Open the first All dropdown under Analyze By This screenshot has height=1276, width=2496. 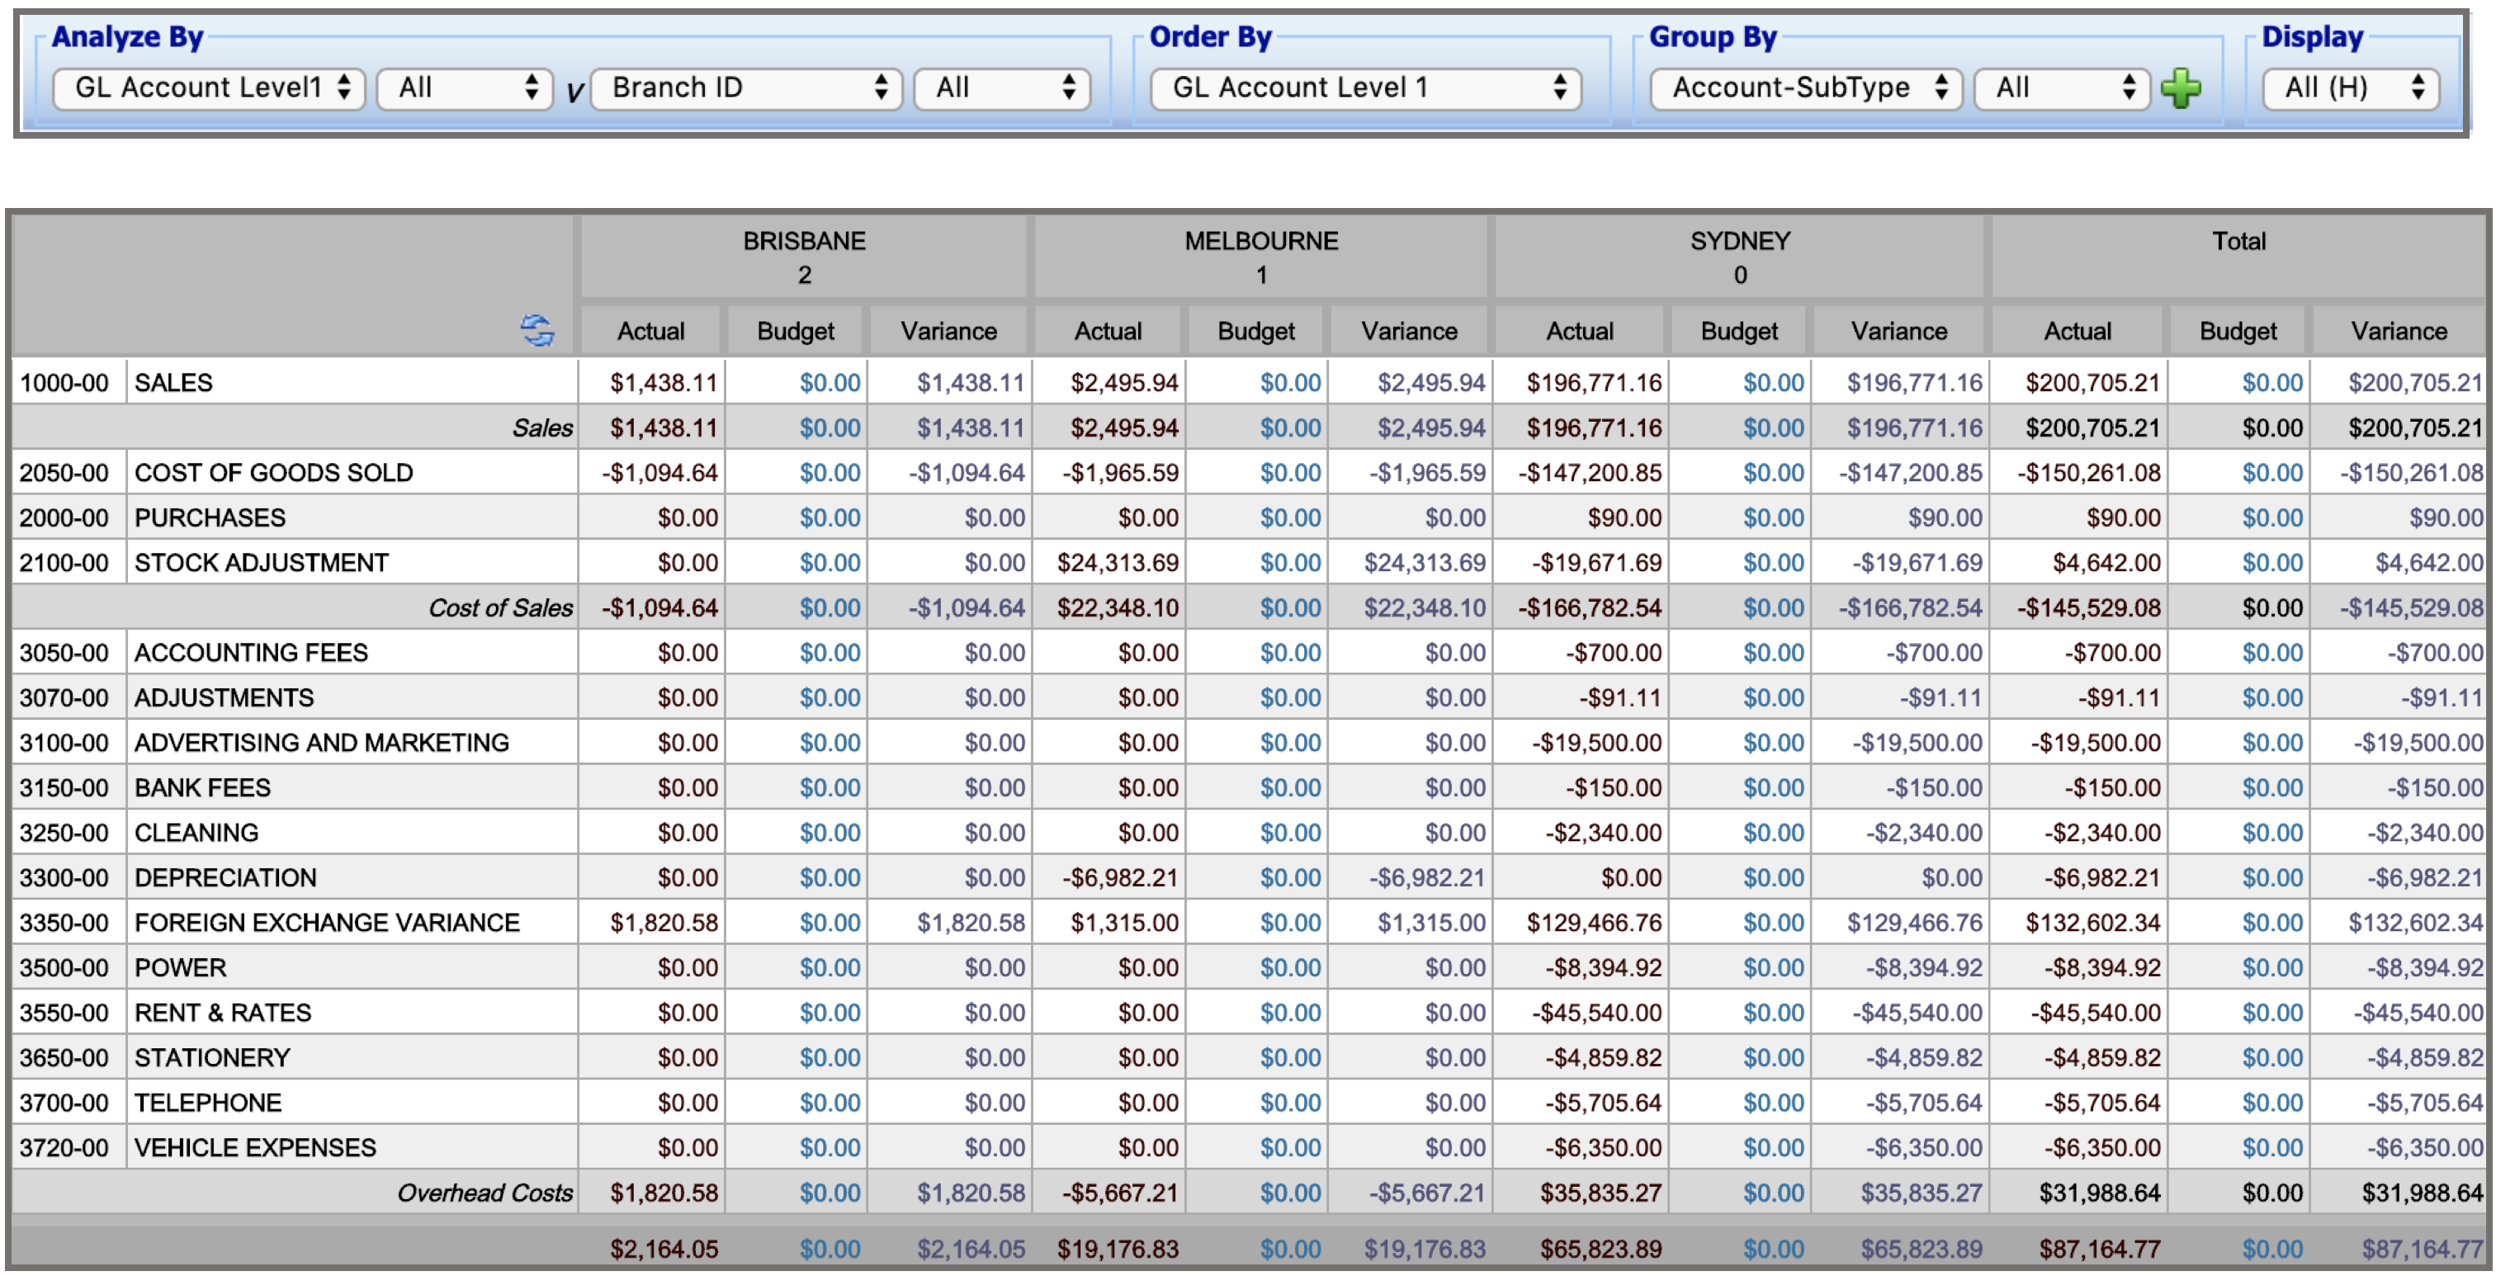(x=465, y=88)
